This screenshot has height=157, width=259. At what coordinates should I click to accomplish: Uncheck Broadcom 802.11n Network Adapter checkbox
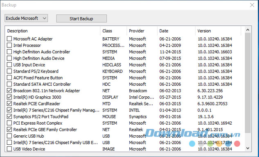9,91
